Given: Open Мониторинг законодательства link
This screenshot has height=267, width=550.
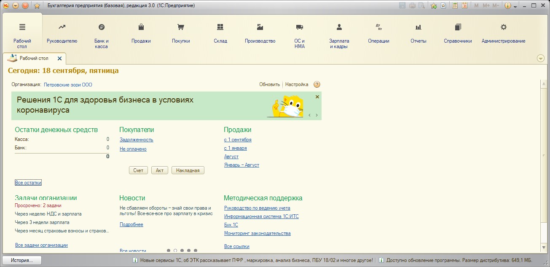Looking at the screenshot, I should 258,233.
